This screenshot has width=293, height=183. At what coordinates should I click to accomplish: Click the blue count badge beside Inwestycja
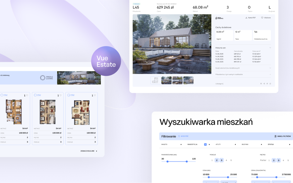[205, 144]
